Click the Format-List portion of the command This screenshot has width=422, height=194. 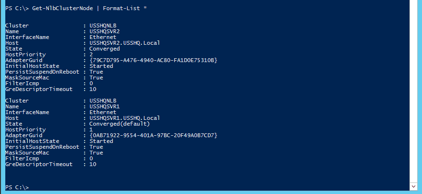pos(121,8)
